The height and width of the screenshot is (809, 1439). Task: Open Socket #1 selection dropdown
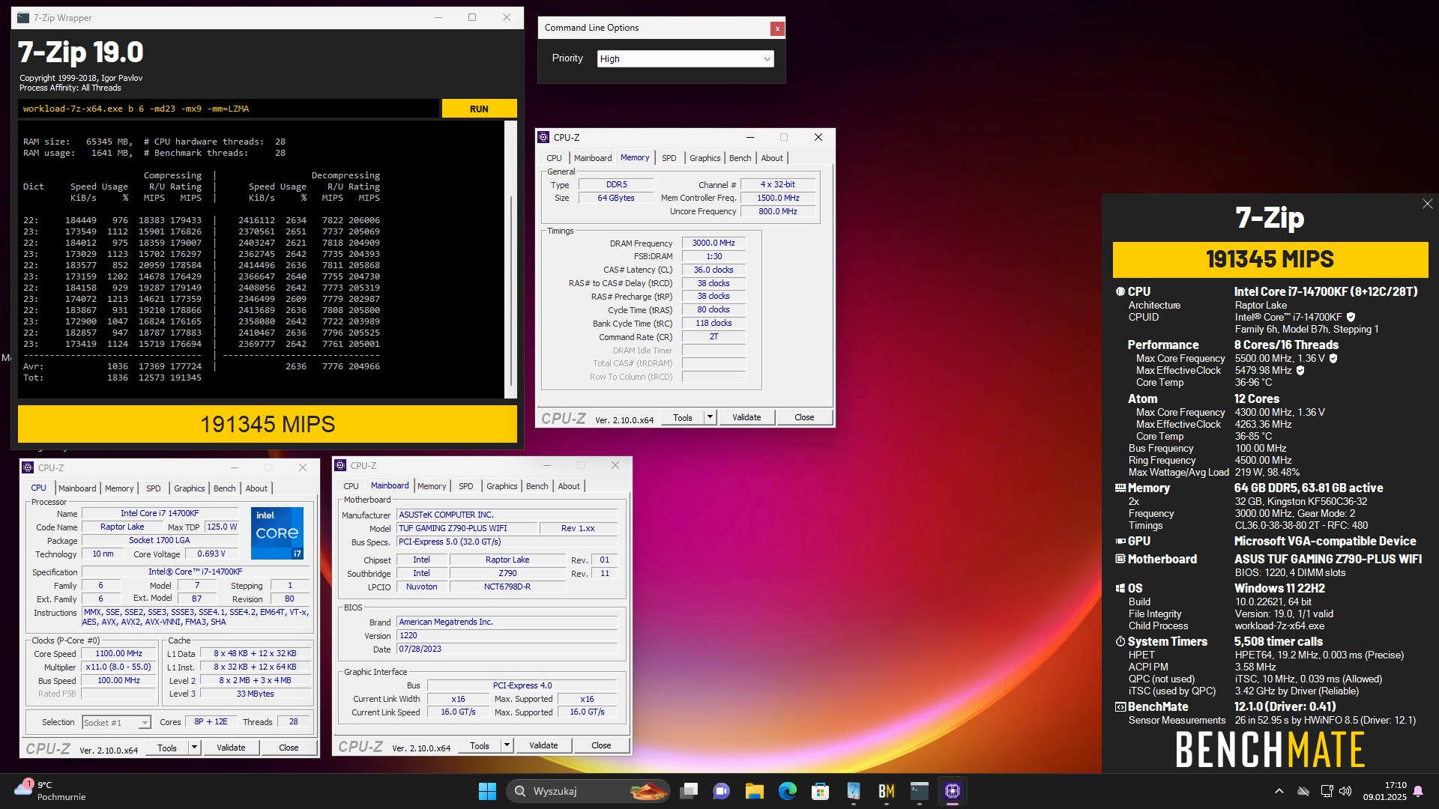coord(116,722)
